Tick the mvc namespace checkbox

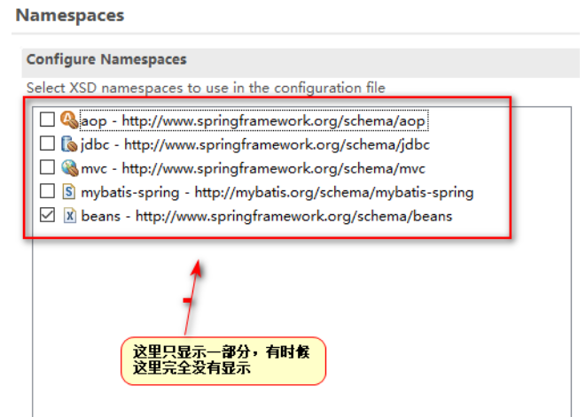click(x=47, y=167)
